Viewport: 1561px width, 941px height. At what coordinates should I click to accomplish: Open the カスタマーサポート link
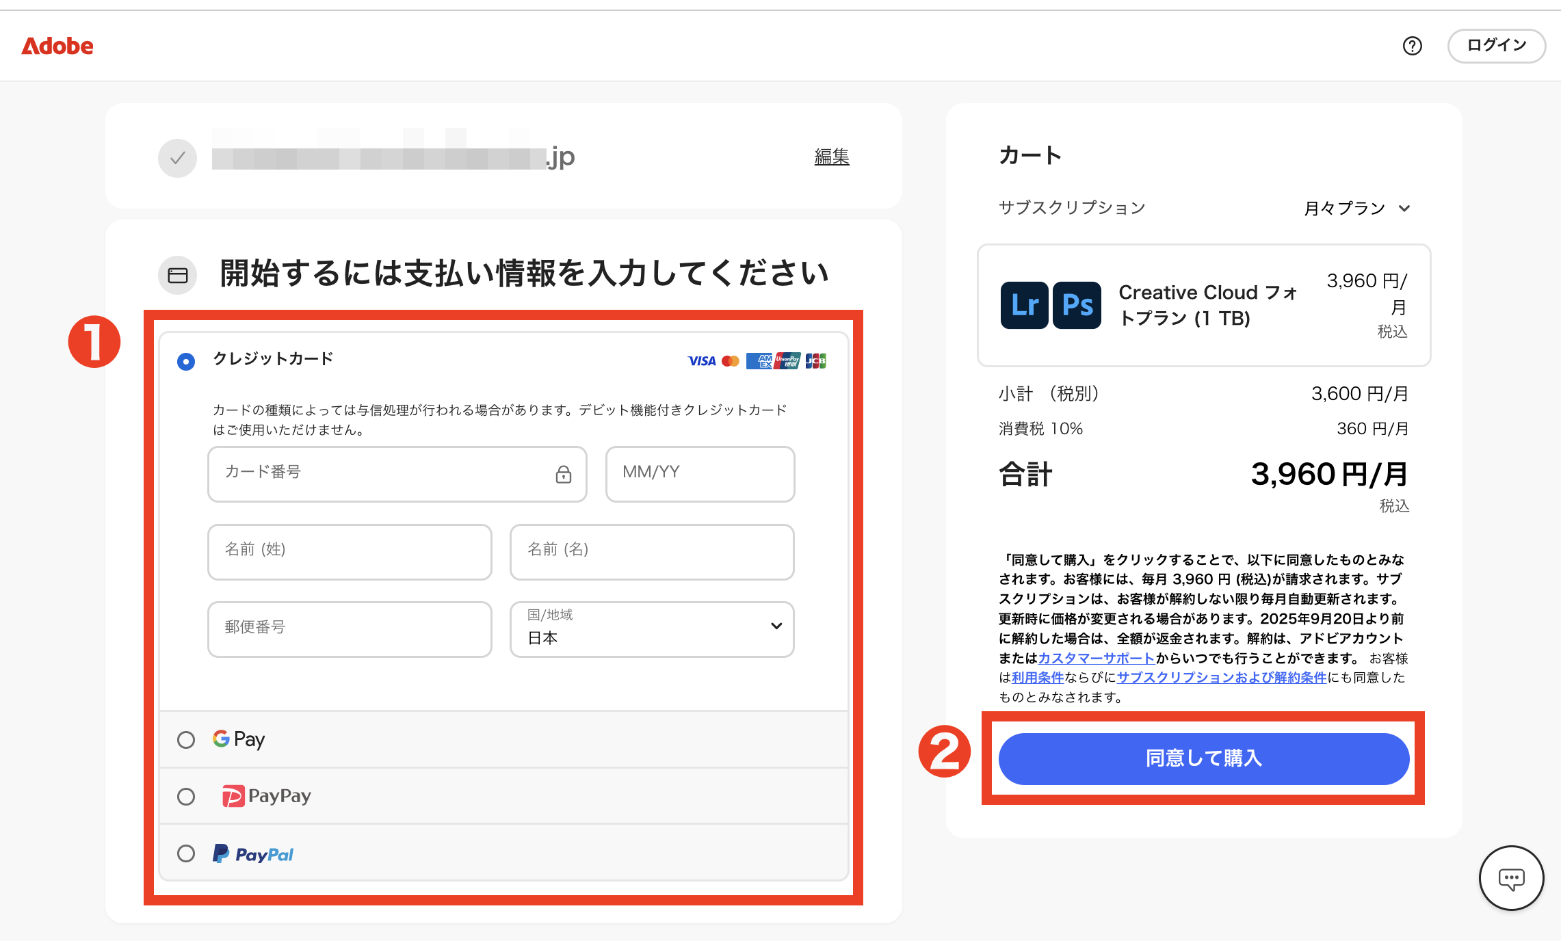pos(1097,658)
